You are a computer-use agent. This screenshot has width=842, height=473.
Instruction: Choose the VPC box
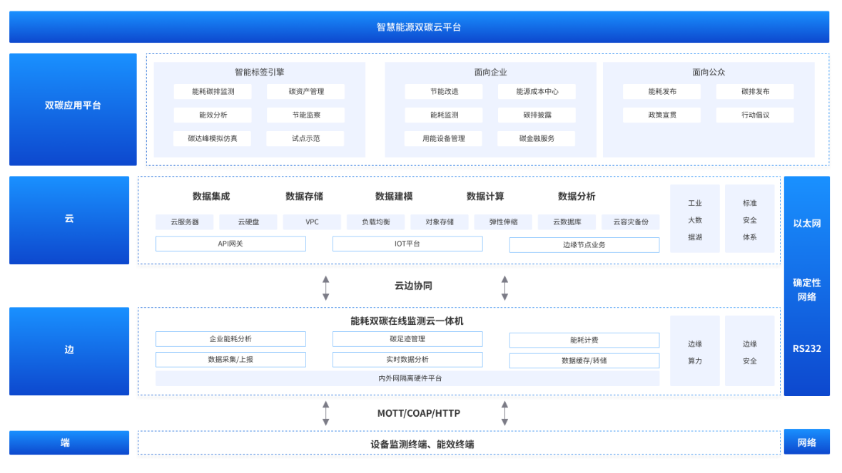point(312,222)
